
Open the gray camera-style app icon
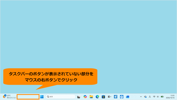pyautogui.click(x=109, y=97)
